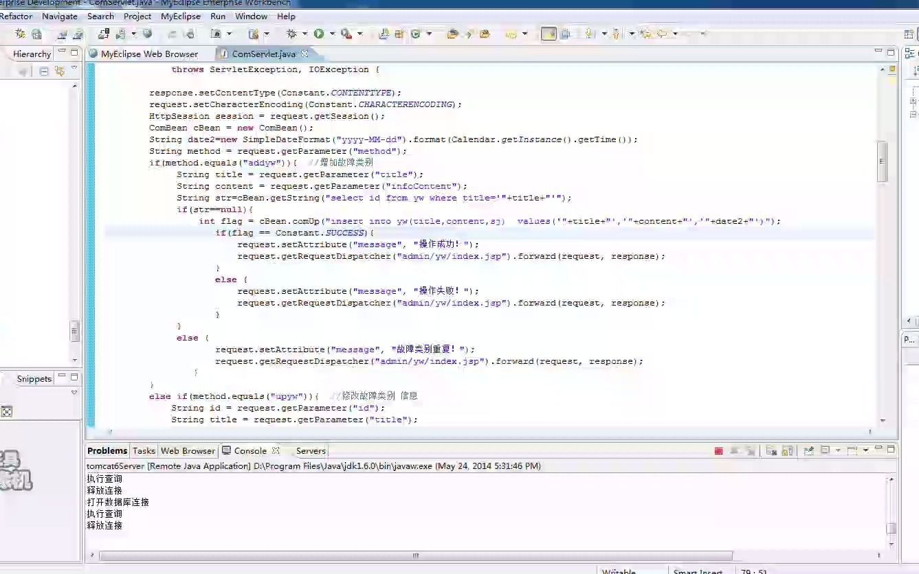Open the MyEclipse menu
The height and width of the screenshot is (574, 919).
click(x=181, y=16)
